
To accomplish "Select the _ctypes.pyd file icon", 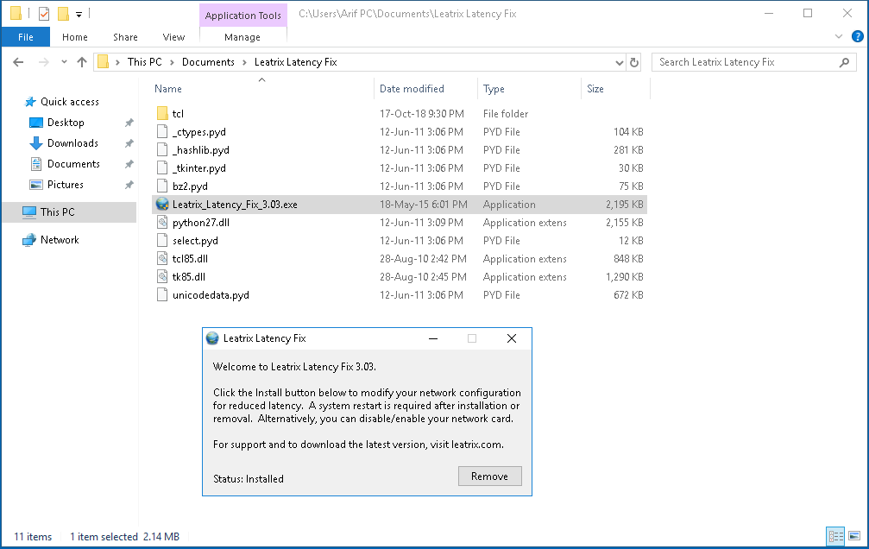I will tap(162, 132).
